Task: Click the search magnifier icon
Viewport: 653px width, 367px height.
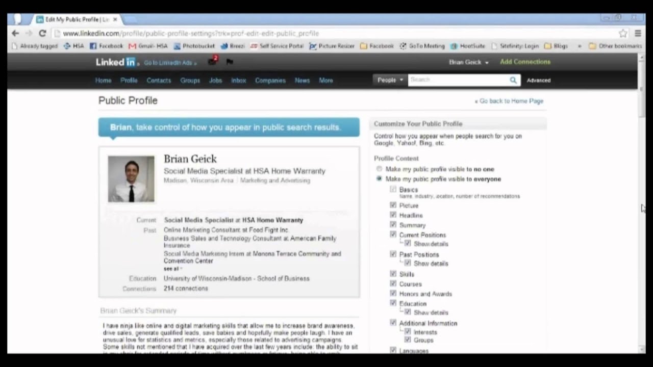Action: pyautogui.click(x=513, y=80)
